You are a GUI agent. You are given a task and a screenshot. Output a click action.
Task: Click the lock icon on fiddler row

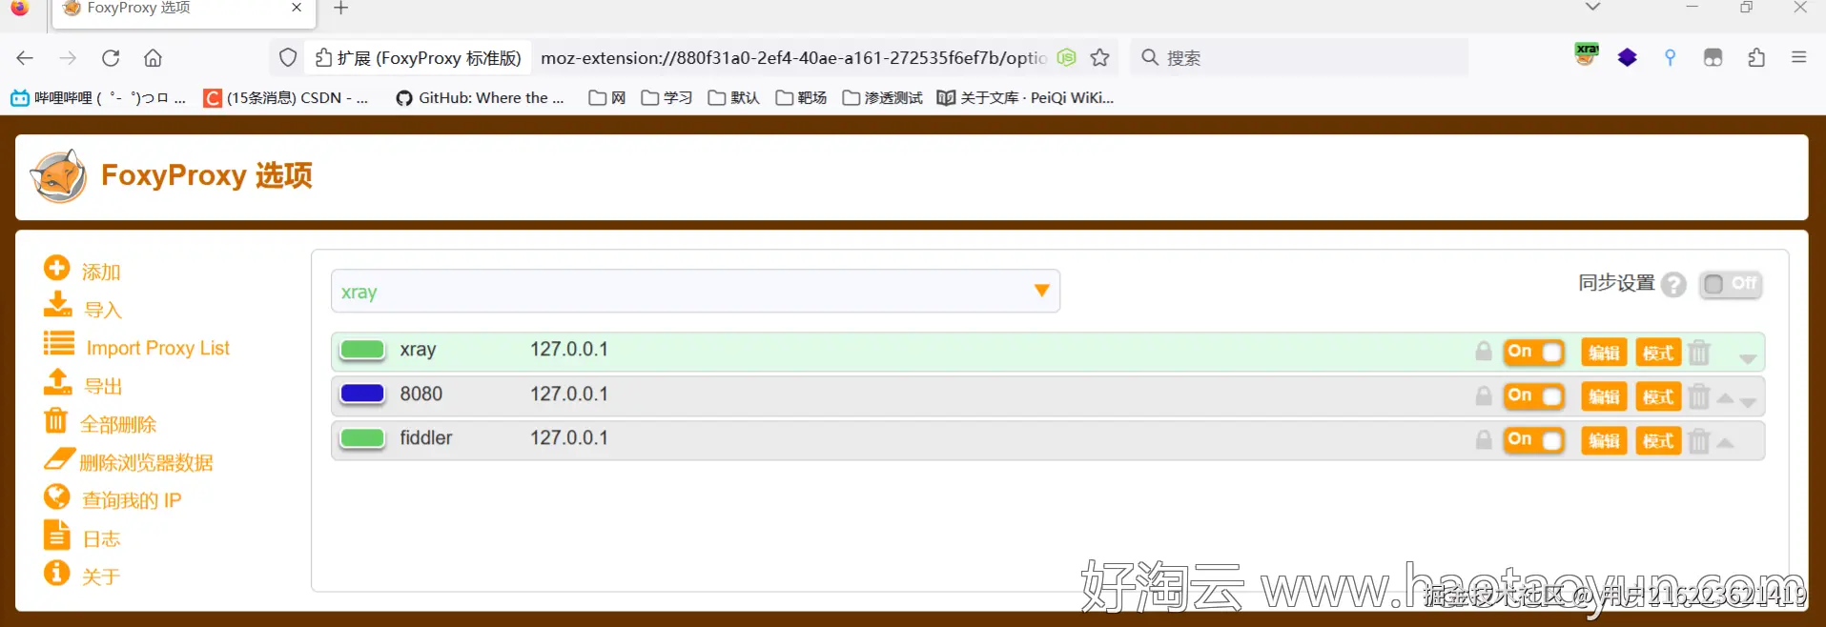[1484, 439]
